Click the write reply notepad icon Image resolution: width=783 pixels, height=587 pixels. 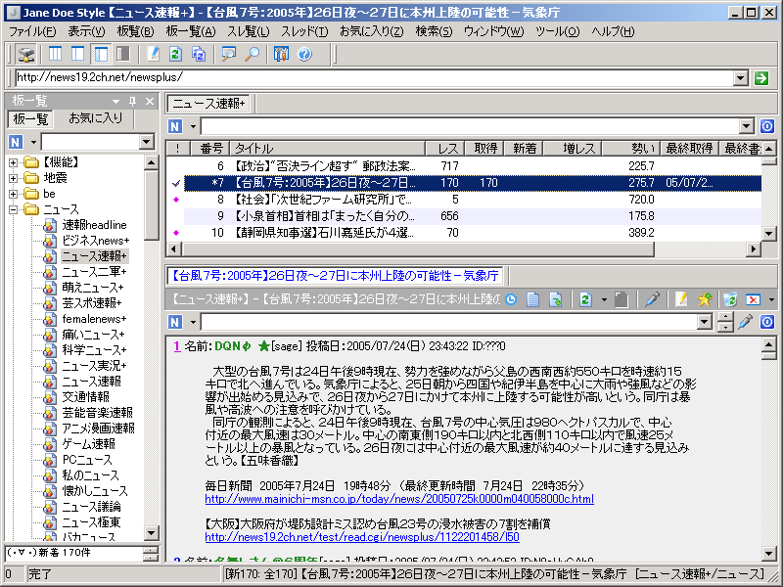click(680, 299)
